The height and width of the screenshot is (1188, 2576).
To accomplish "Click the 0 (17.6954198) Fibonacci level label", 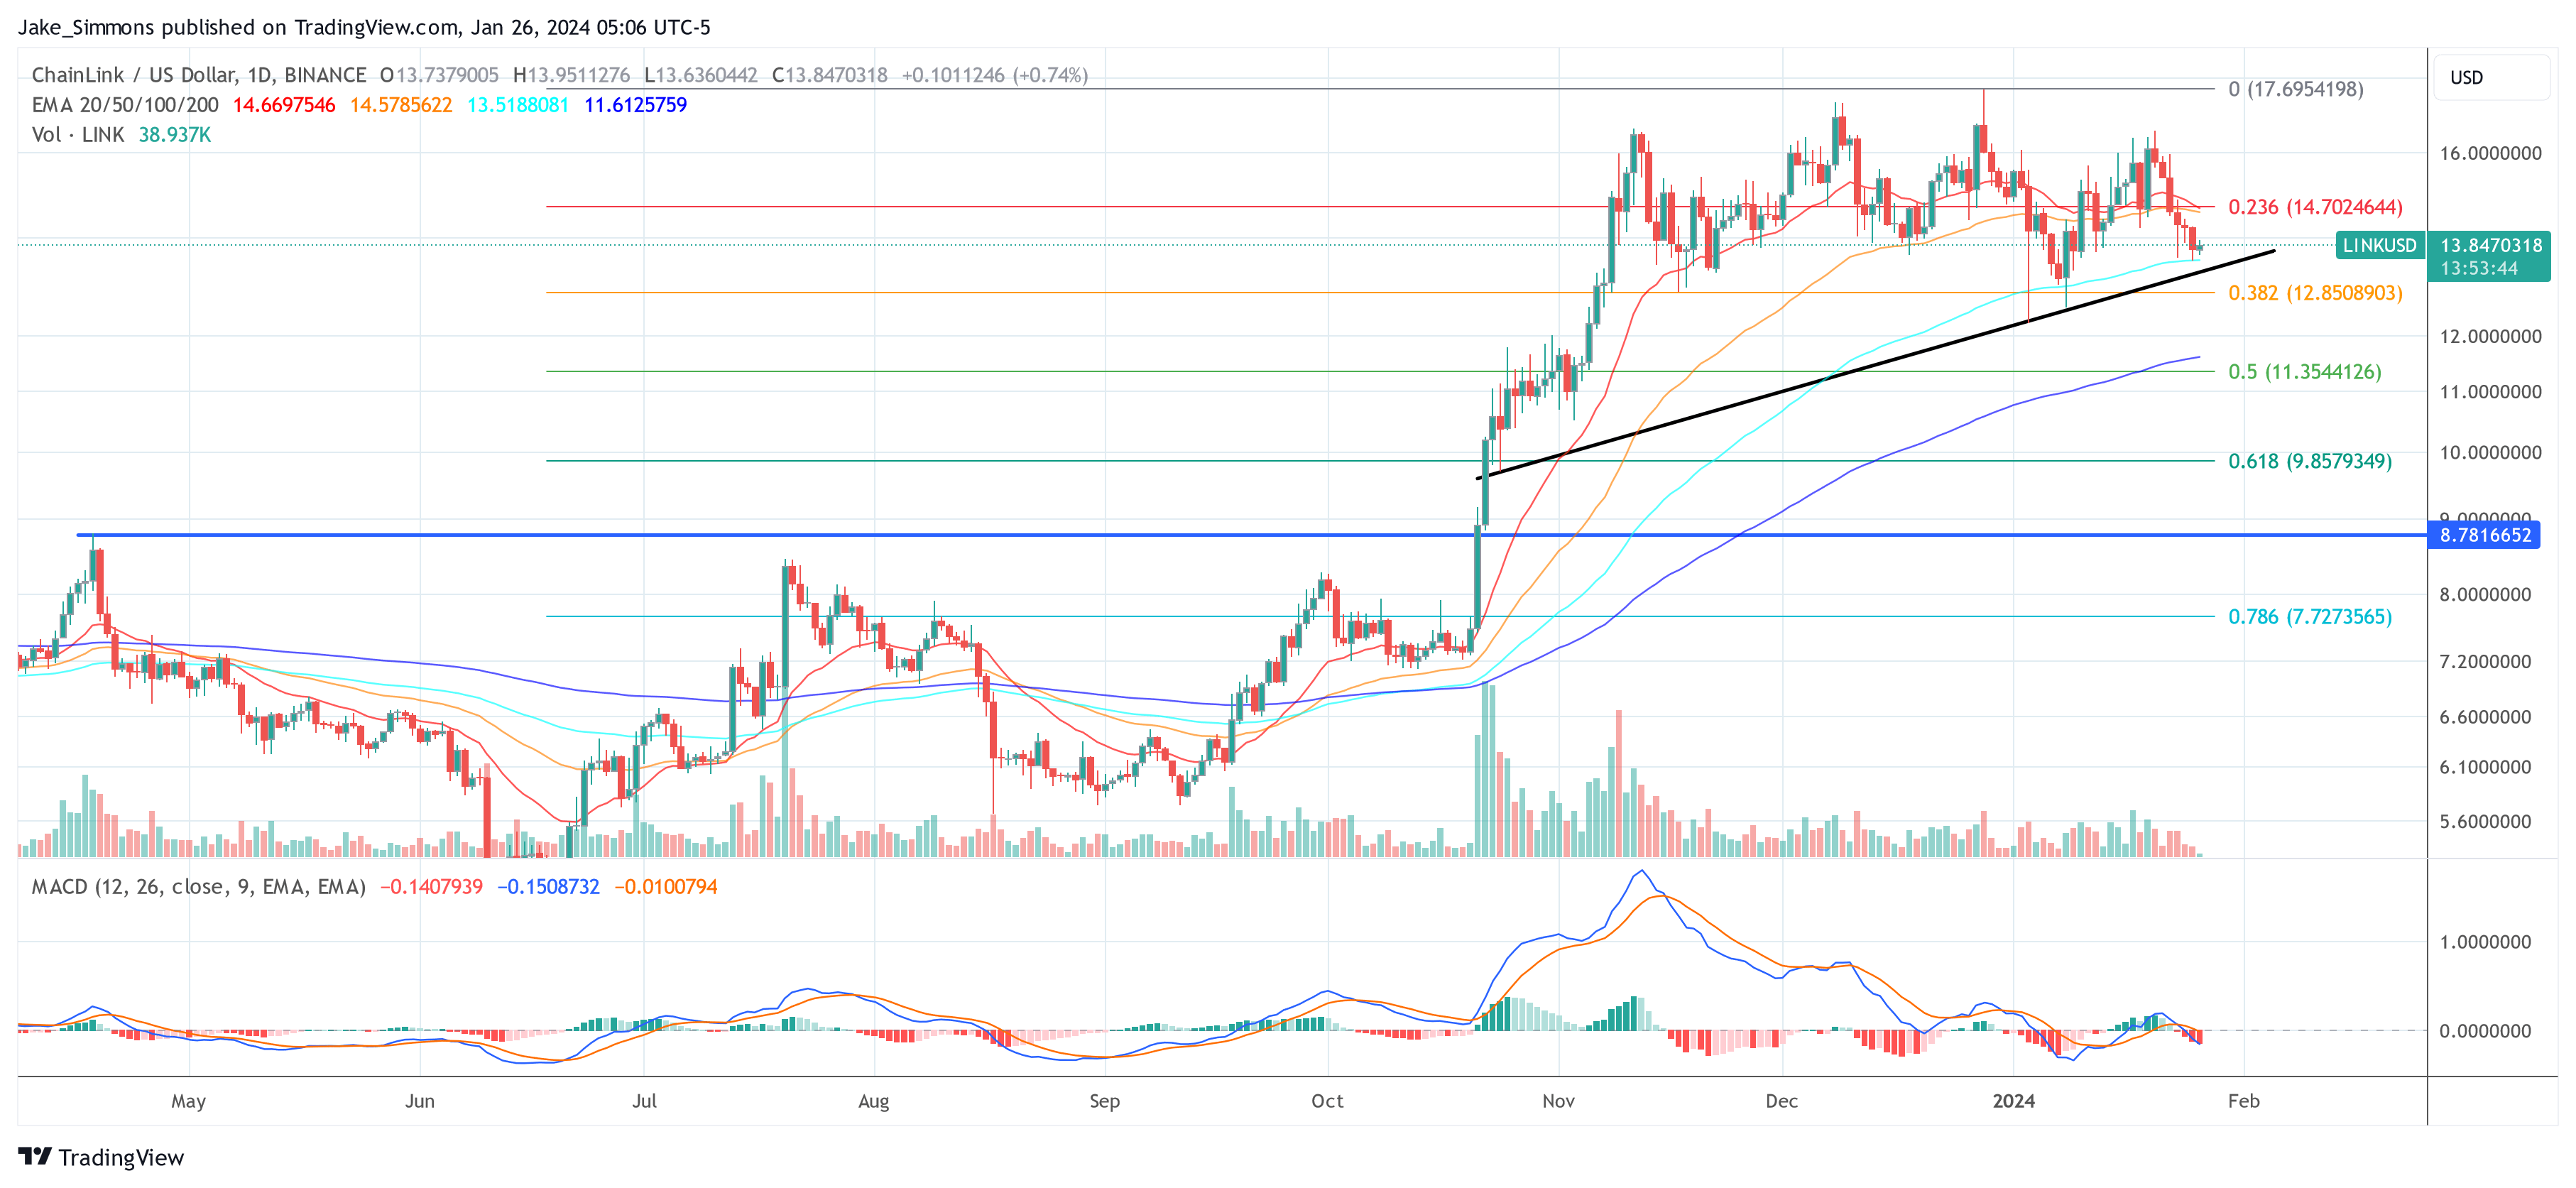I will pyautogui.click(x=2296, y=89).
